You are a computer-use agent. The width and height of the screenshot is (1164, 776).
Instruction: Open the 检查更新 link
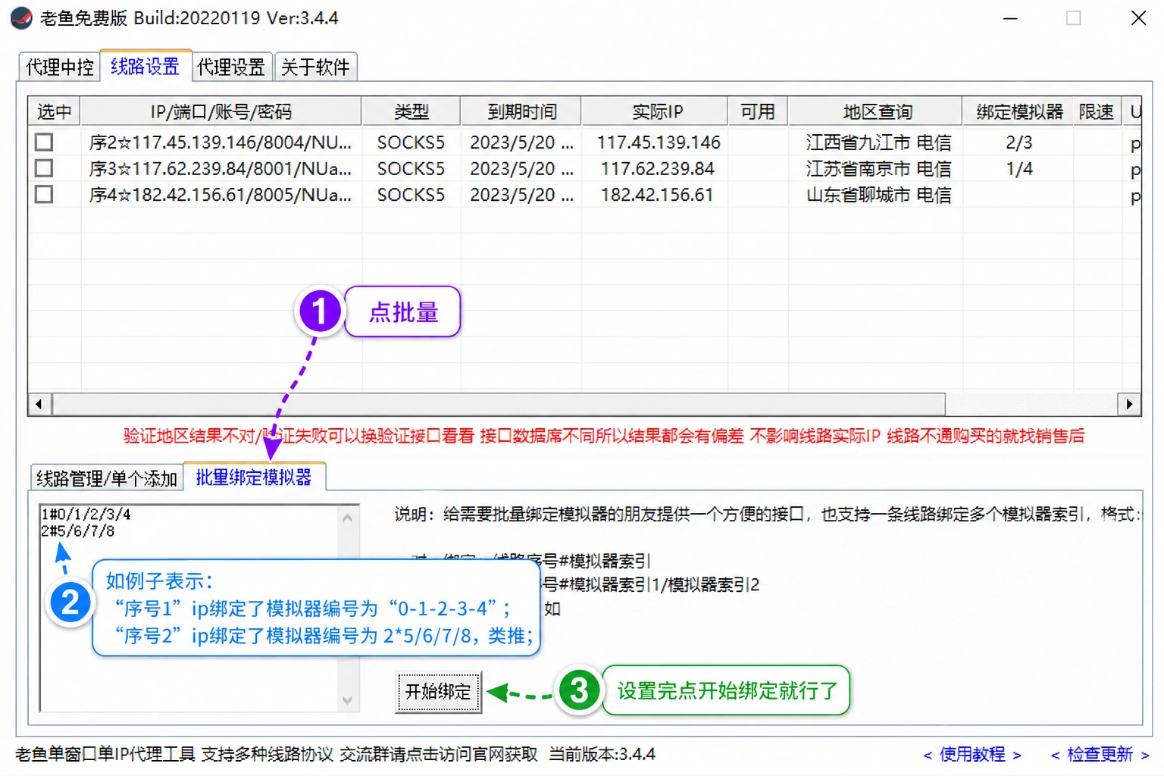[x=1100, y=754]
